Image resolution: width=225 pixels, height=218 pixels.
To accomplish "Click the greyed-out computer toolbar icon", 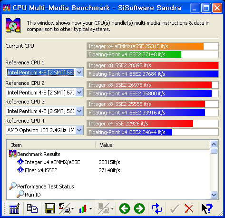I will [103, 208].
